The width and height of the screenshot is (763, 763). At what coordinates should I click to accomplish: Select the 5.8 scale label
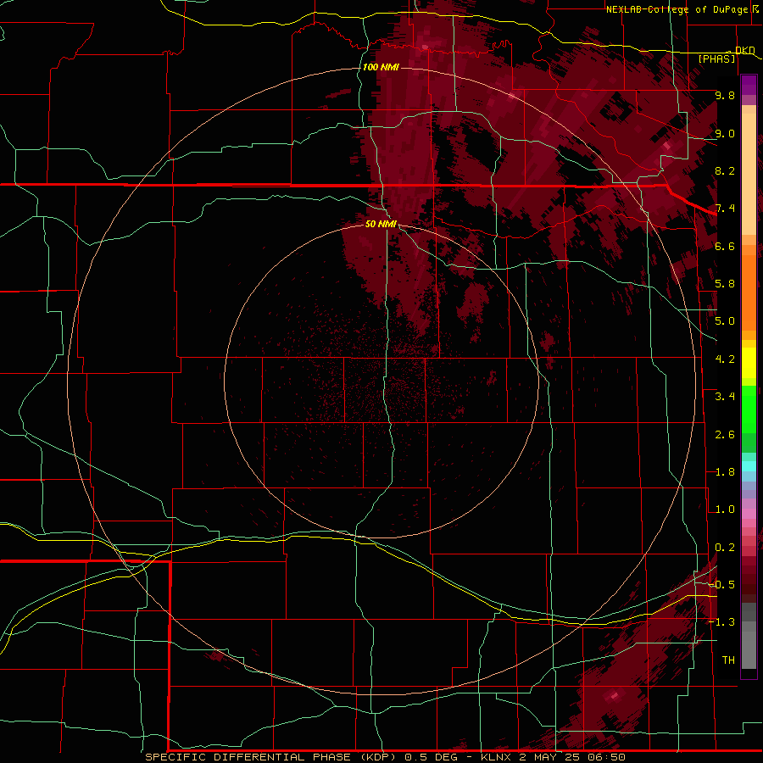(725, 284)
